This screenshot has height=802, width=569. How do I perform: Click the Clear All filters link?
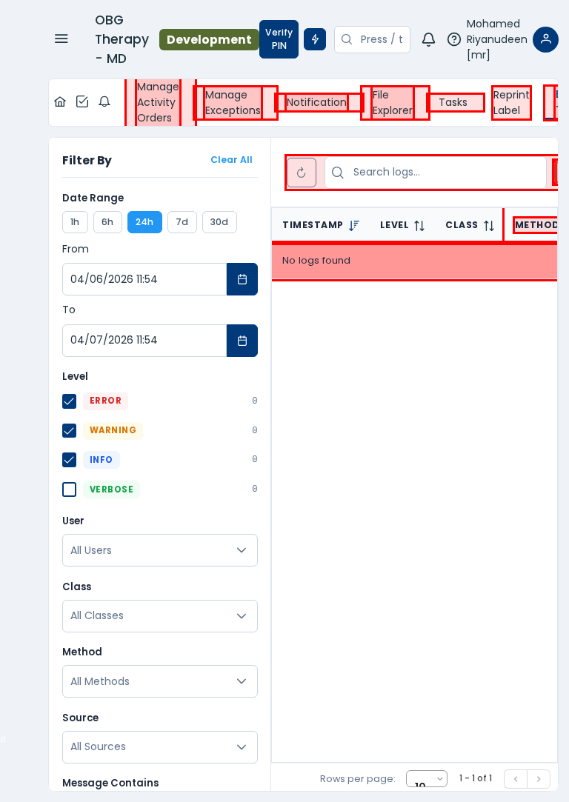tap(231, 160)
